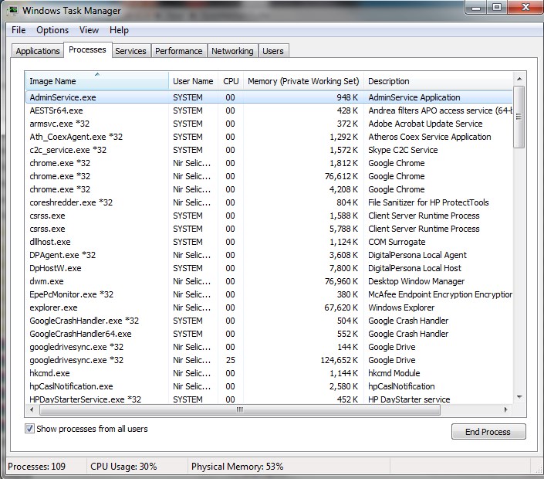The width and height of the screenshot is (544, 479).
Task: Click the Windows Explorer description cell
Action: point(401,307)
